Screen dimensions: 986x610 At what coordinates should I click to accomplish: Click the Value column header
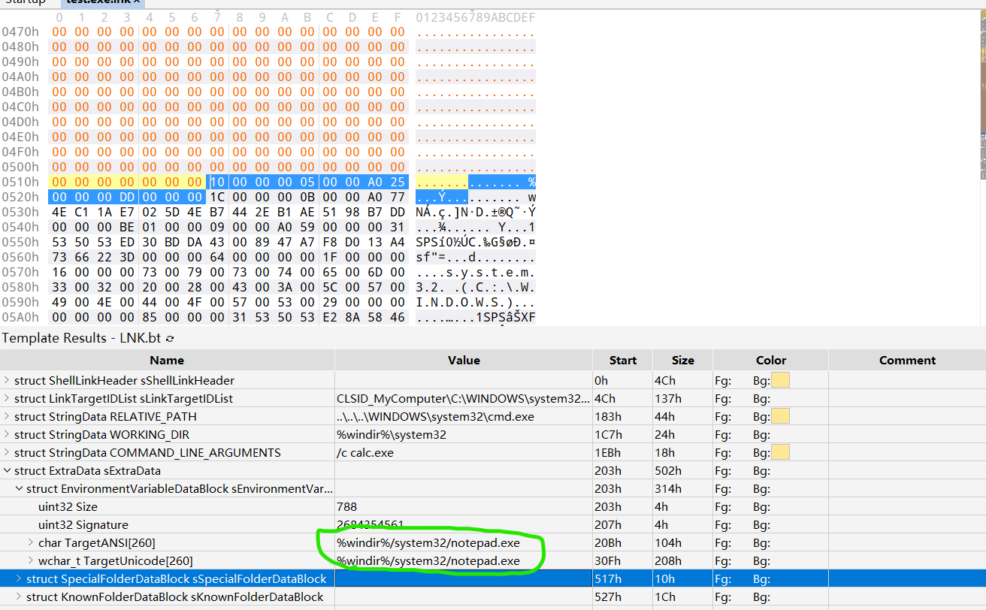pos(464,361)
